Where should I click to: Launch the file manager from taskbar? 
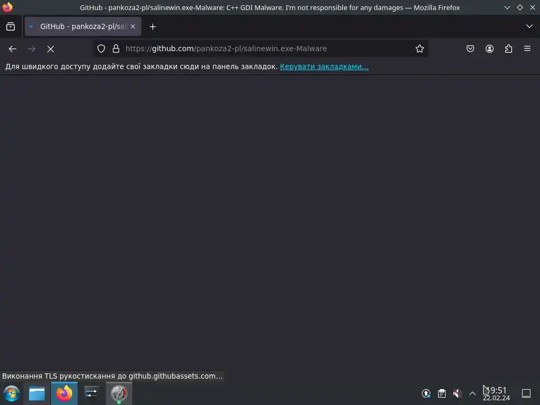tap(37, 393)
